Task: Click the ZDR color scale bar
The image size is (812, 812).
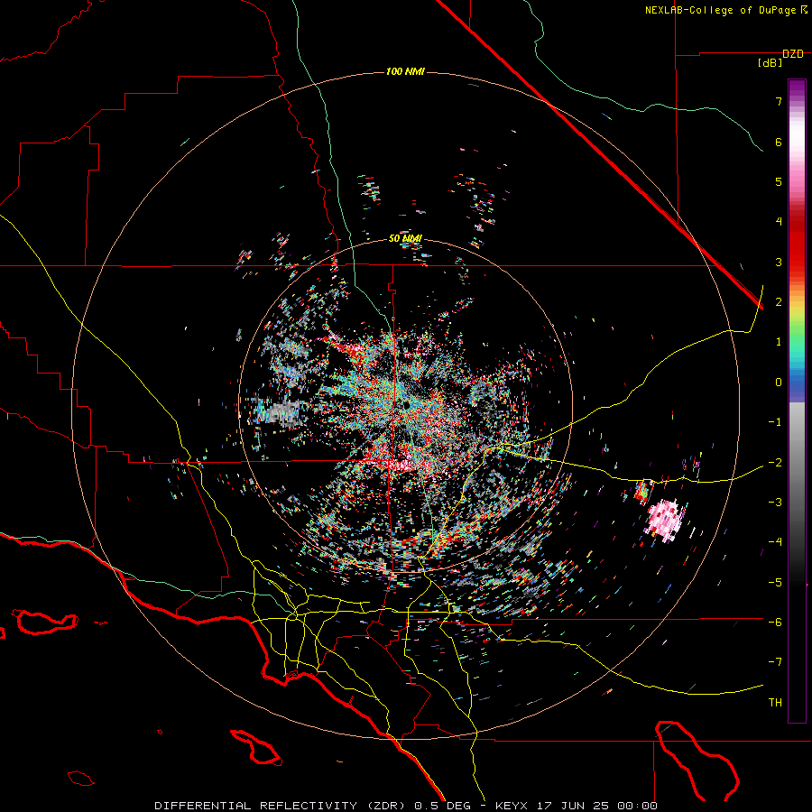Action: [797, 401]
